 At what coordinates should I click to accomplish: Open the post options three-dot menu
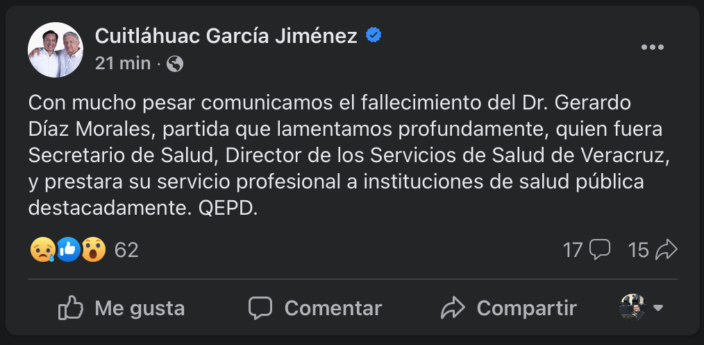(653, 48)
